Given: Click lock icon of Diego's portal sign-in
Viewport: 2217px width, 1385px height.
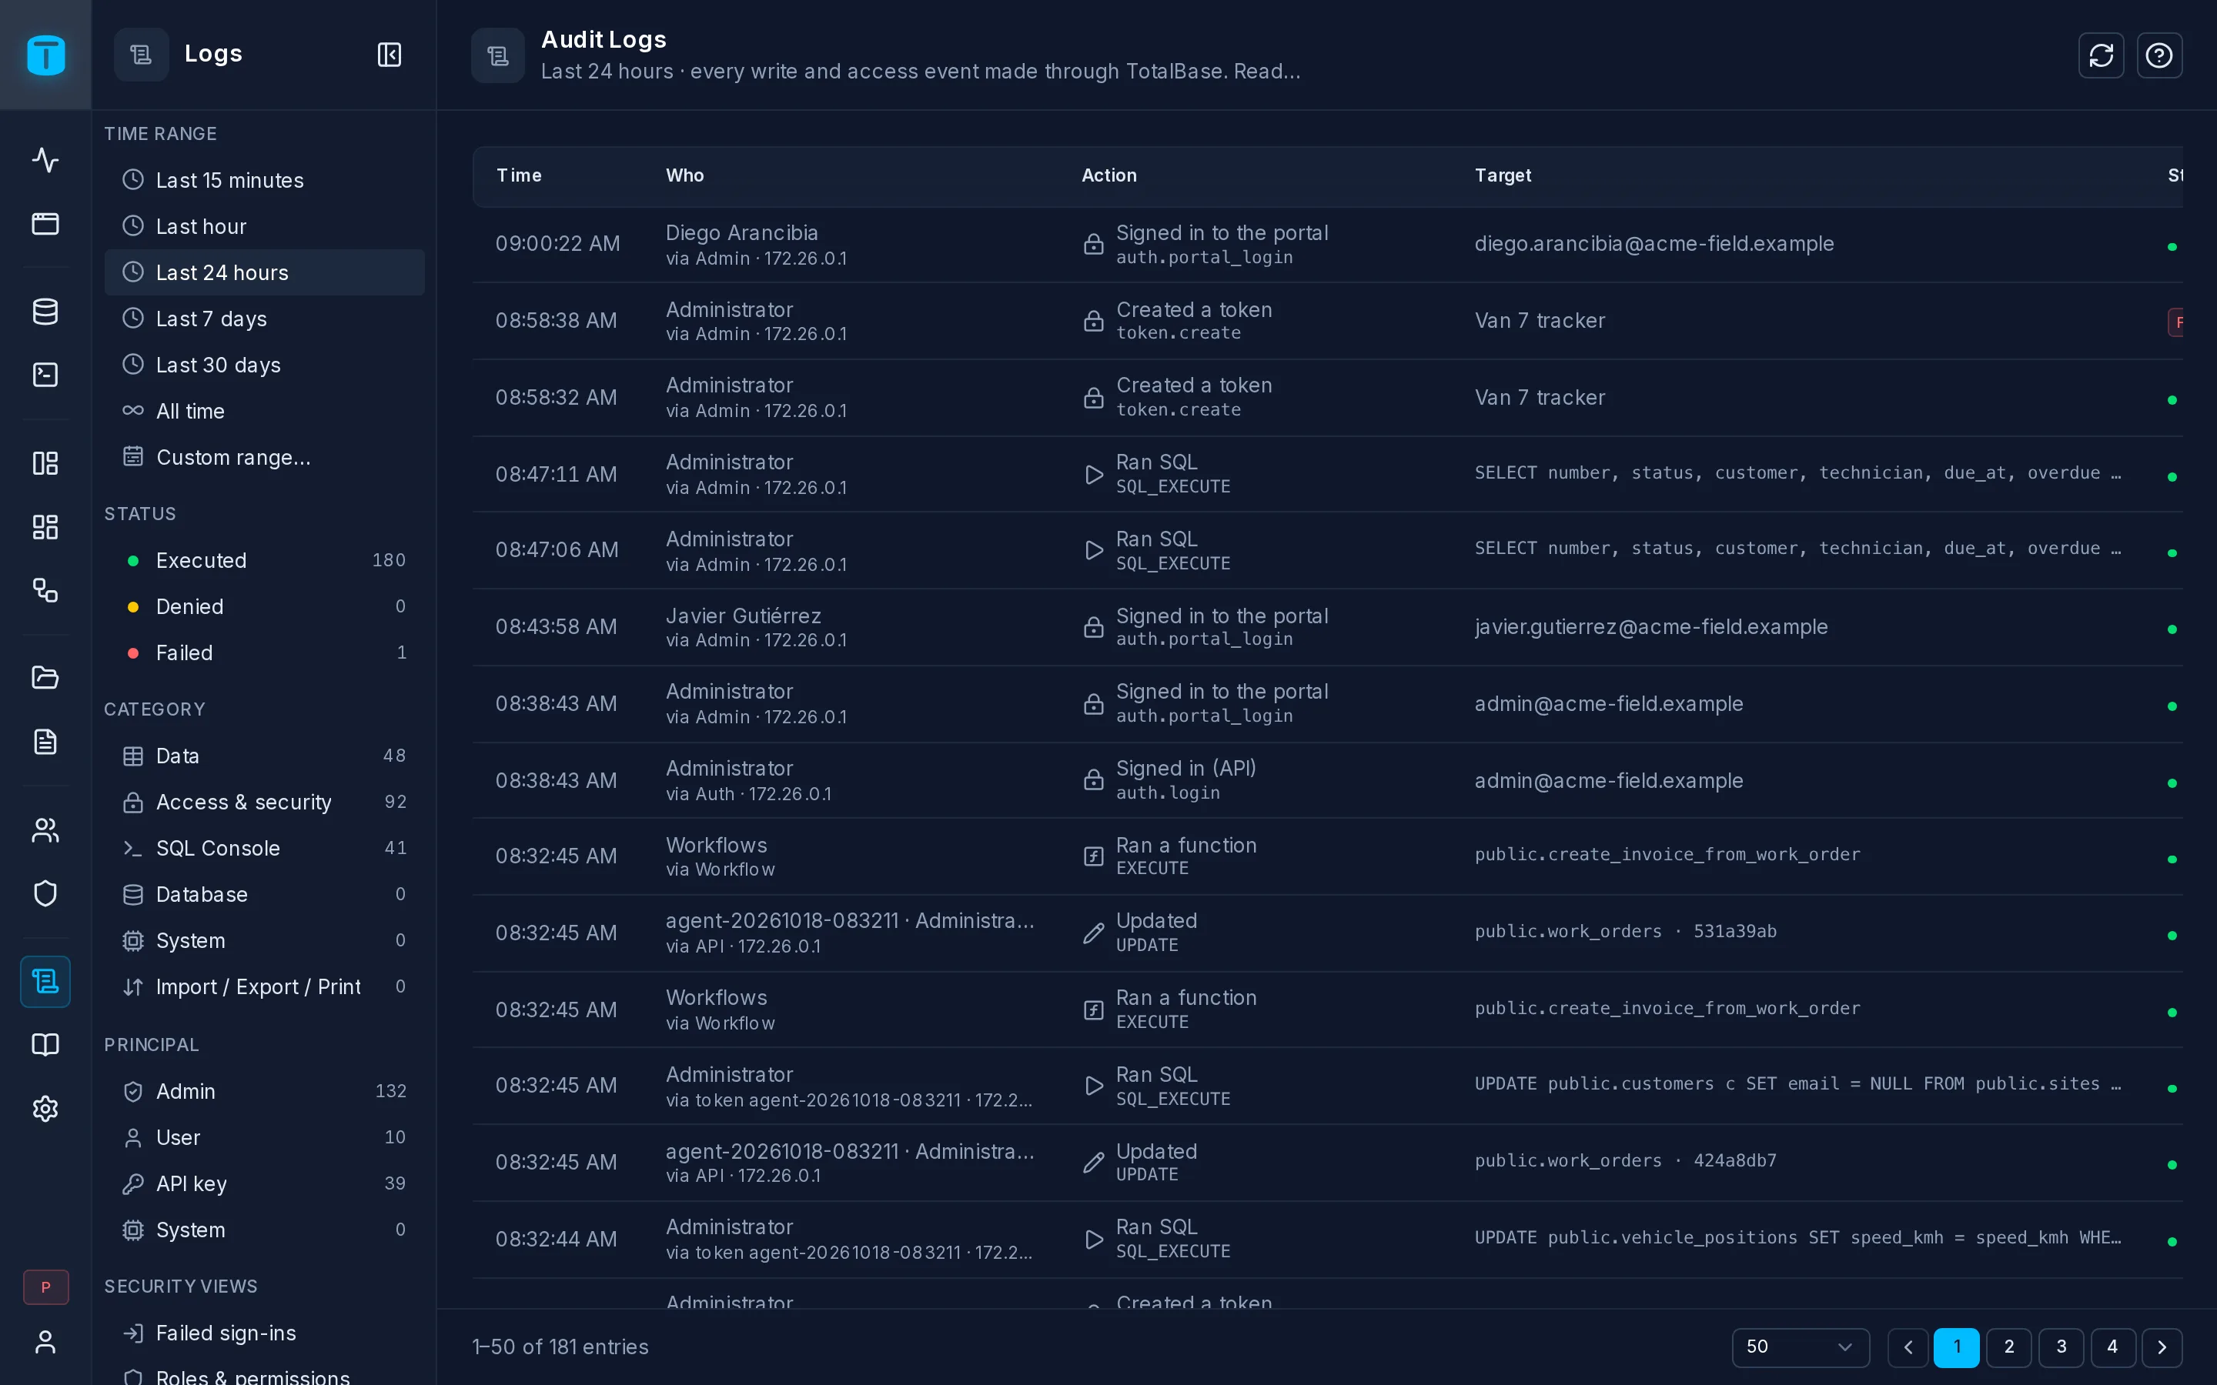Looking at the screenshot, I should click(1093, 244).
